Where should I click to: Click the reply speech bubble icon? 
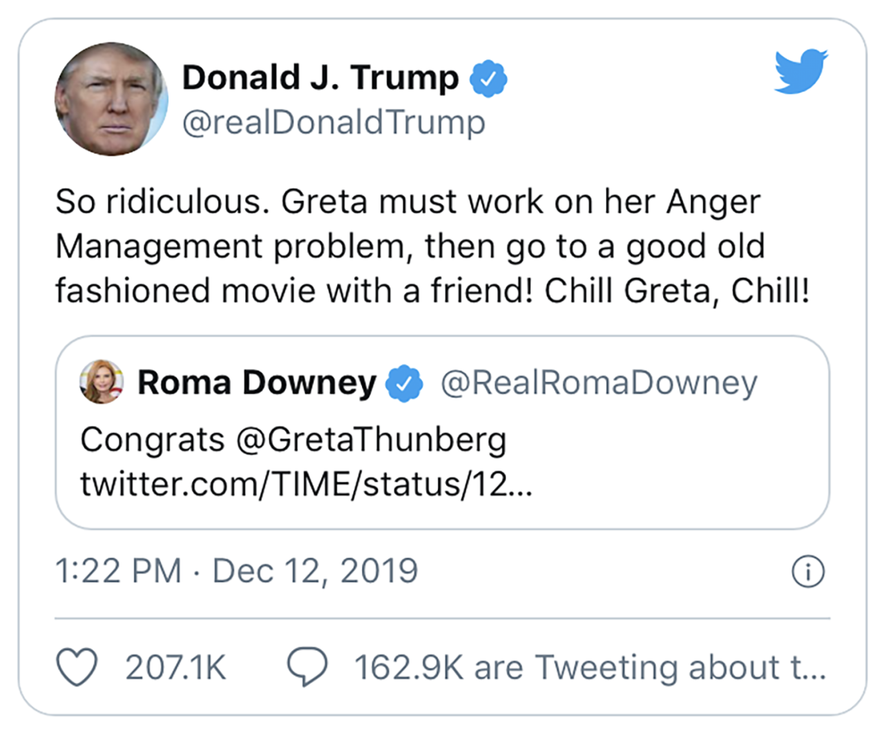coord(307,667)
